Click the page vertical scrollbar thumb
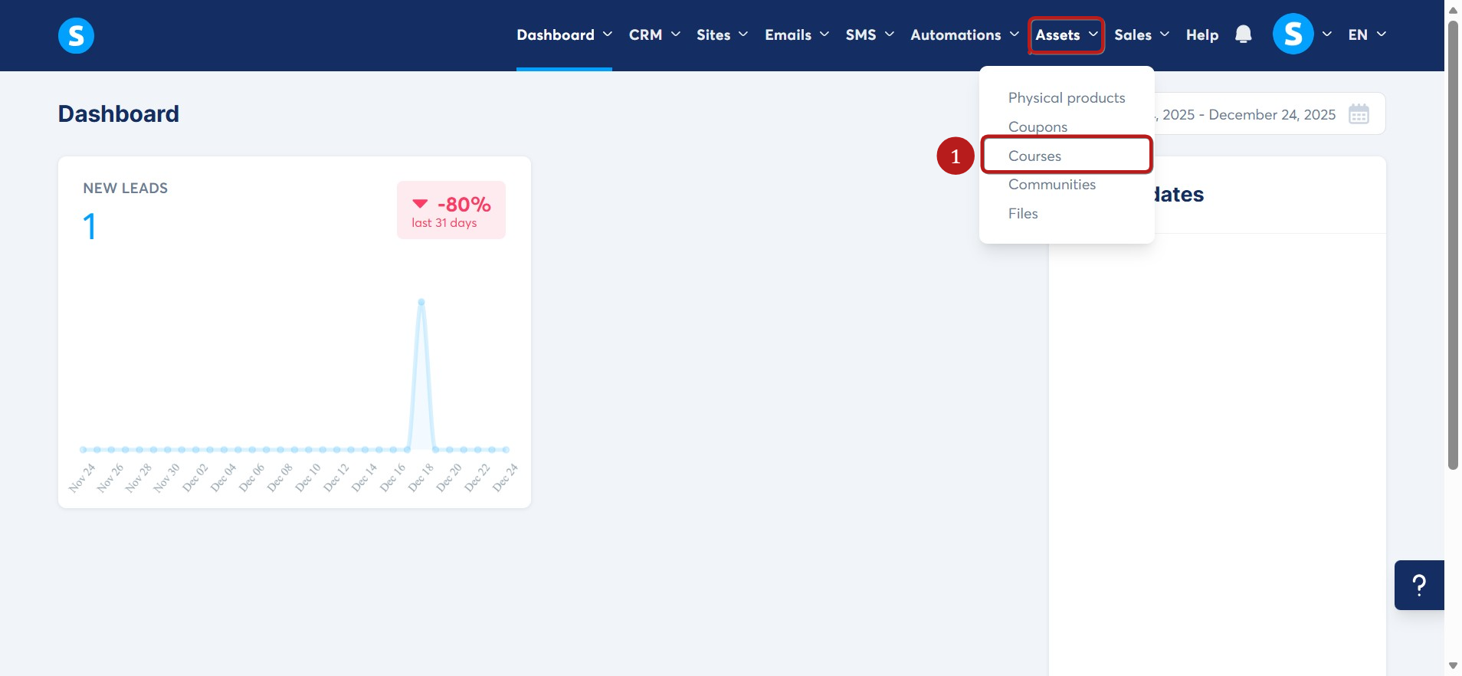The image size is (1462, 676). click(1453, 245)
